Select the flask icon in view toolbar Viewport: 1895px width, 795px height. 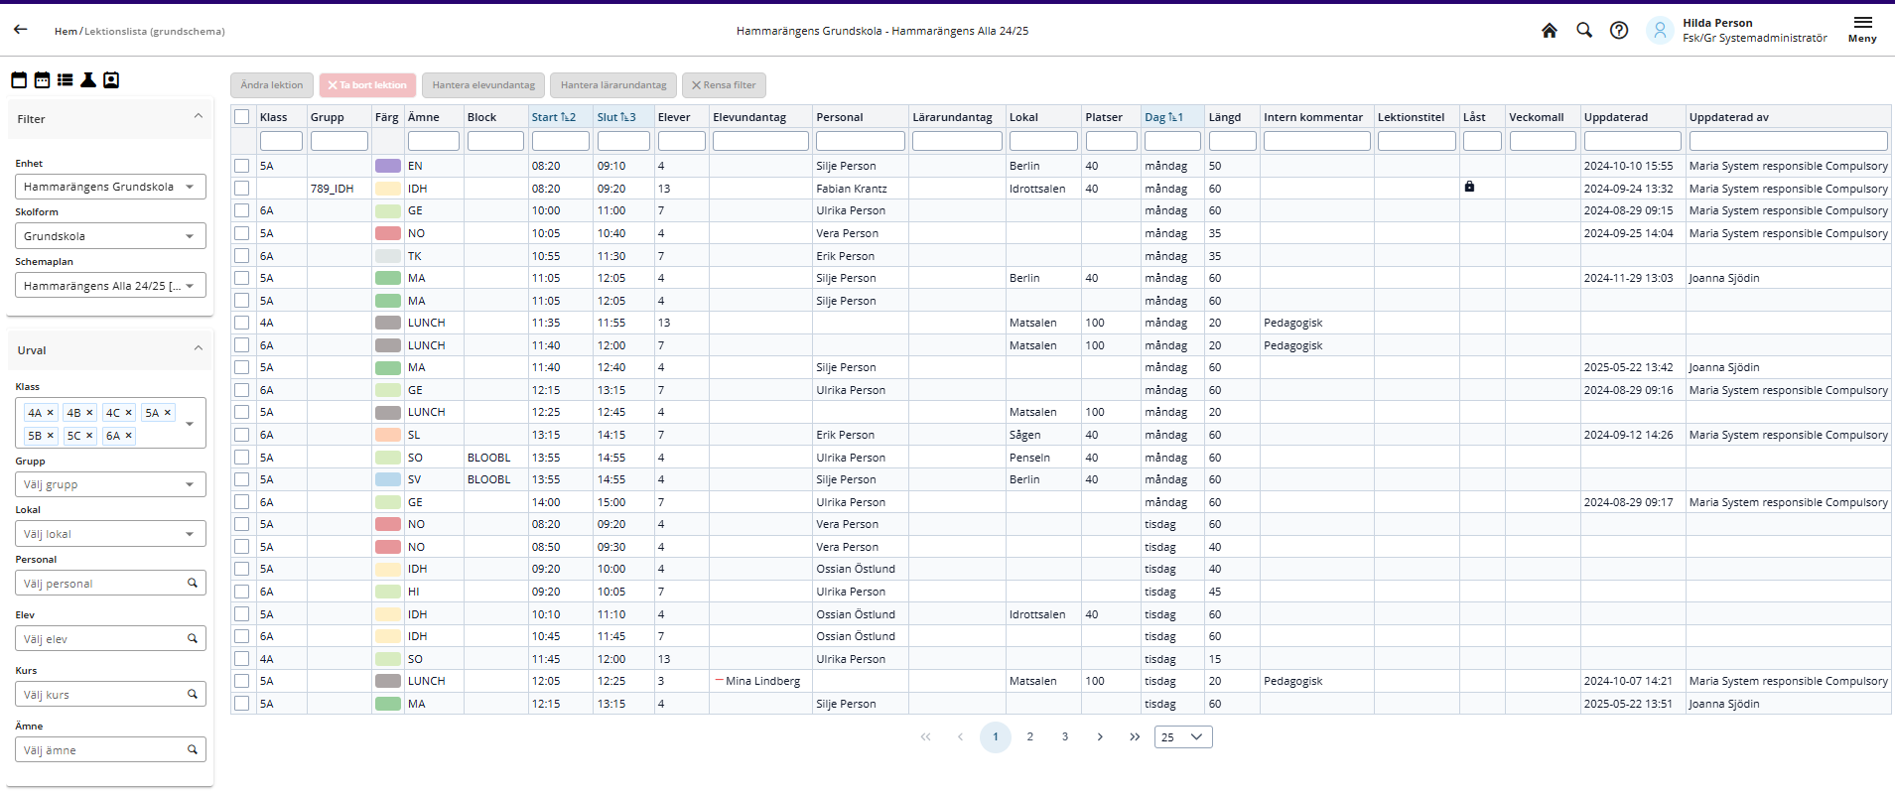point(88,80)
